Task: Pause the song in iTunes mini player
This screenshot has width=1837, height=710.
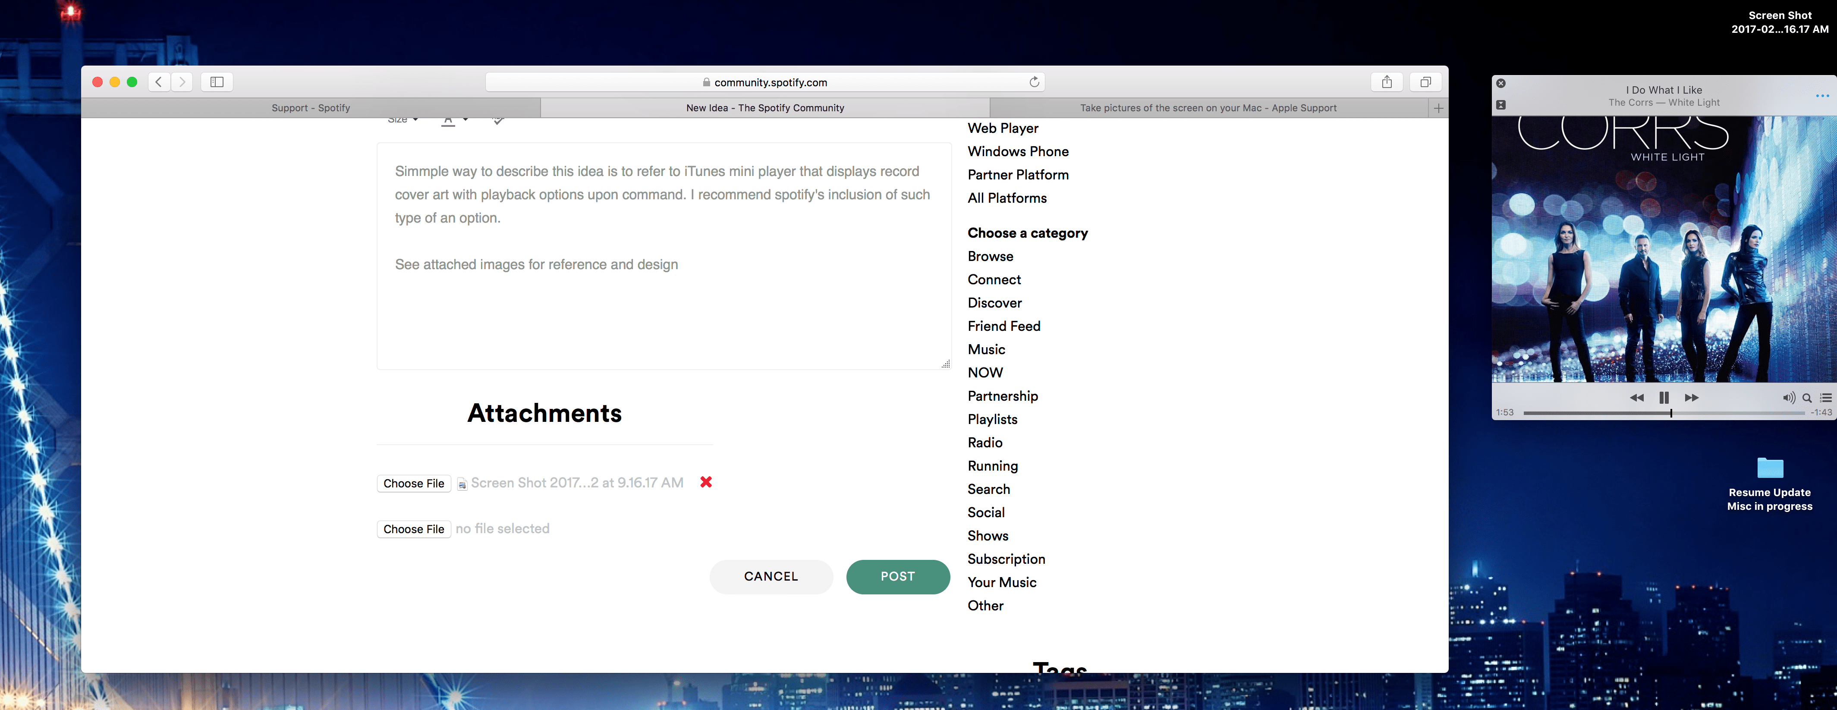Action: click(1664, 398)
